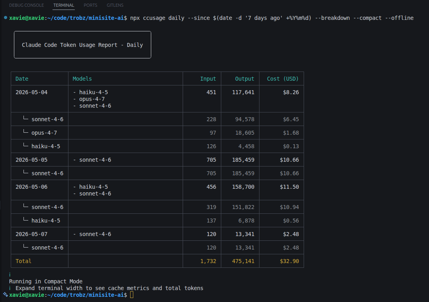
Task: Click the opus-4-7 breakdown row label
Action: tap(44, 133)
